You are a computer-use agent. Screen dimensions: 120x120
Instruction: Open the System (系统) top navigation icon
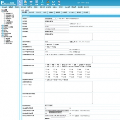click(20, 3)
